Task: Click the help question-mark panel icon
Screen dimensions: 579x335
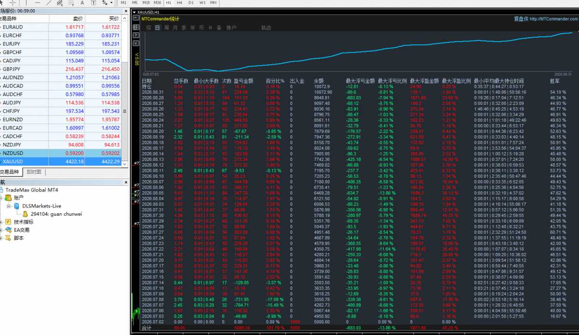Action: pos(136,35)
